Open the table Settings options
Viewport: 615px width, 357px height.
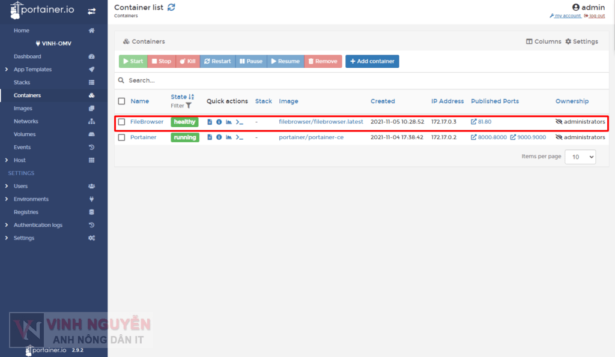[581, 41]
